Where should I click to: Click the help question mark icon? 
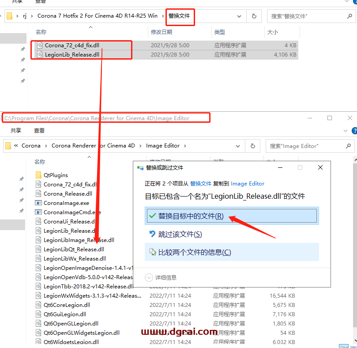tap(354, 131)
